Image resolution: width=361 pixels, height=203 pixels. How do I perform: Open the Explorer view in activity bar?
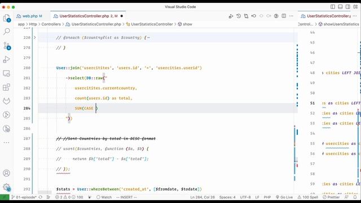tap(7, 18)
